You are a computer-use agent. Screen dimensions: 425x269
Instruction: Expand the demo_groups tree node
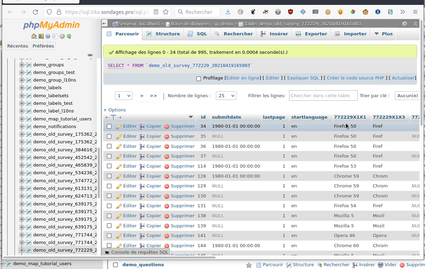click(x=22, y=65)
